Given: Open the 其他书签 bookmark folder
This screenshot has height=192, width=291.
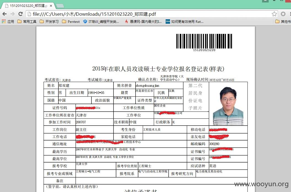Looking at the screenshot, I should point(283,21).
